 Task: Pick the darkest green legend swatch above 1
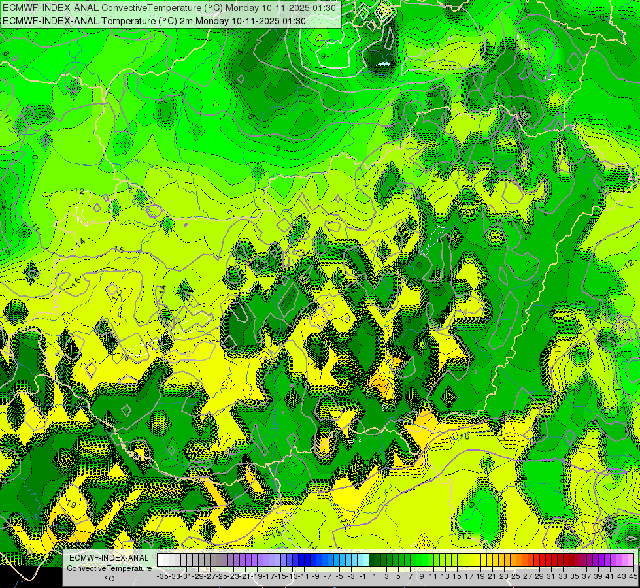[372, 560]
